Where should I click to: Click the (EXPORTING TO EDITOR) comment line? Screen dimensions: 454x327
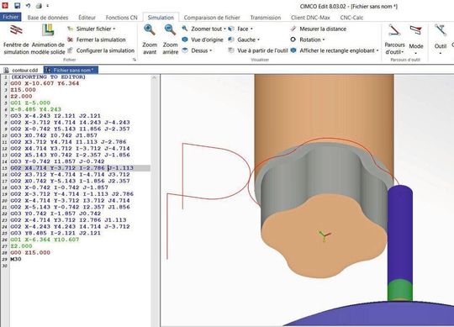[48, 77]
